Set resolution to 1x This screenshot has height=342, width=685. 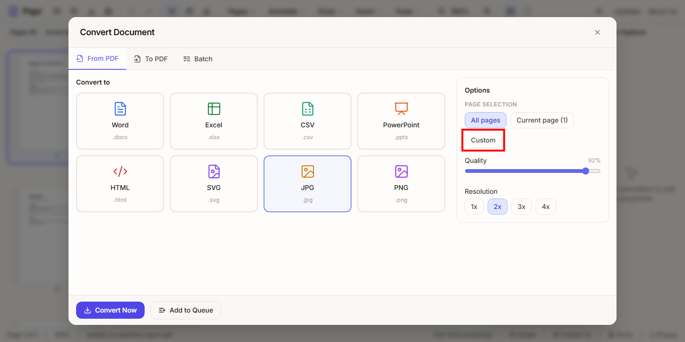(x=474, y=207)
